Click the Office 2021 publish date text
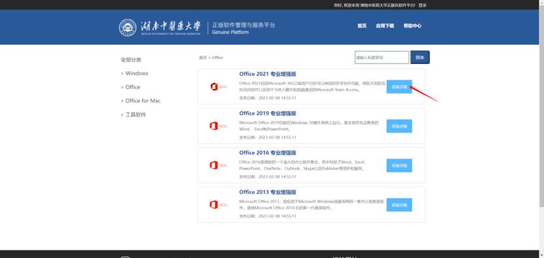Screen dimensions: 544x258 point(268,98)
